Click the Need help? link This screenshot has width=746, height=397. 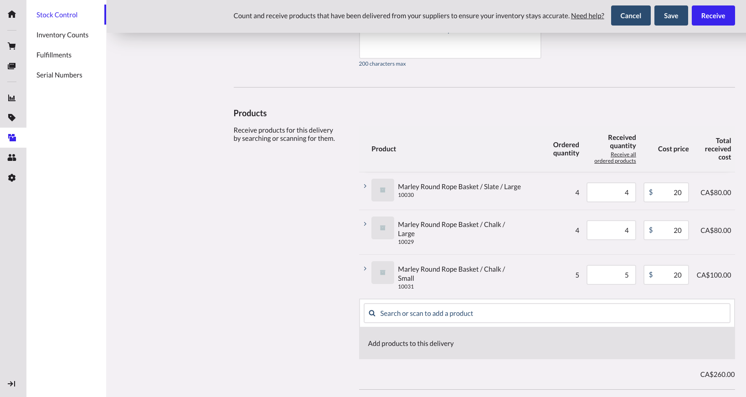(x=587, y=16)
